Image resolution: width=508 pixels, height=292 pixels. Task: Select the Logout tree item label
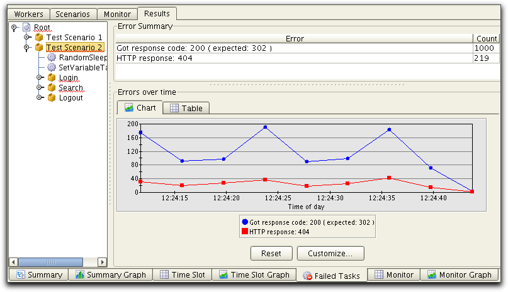click(x=71, y=98)
